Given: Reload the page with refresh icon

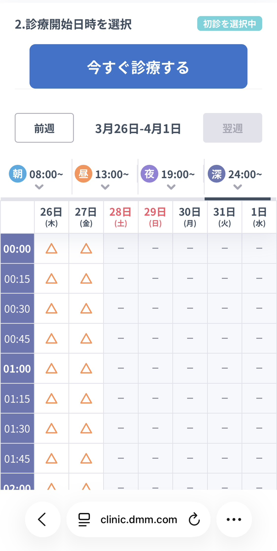Looking at the screenshot, I should pos(194,519).
